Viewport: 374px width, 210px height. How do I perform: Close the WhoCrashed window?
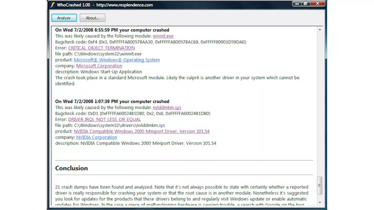[x=317, y=4]
